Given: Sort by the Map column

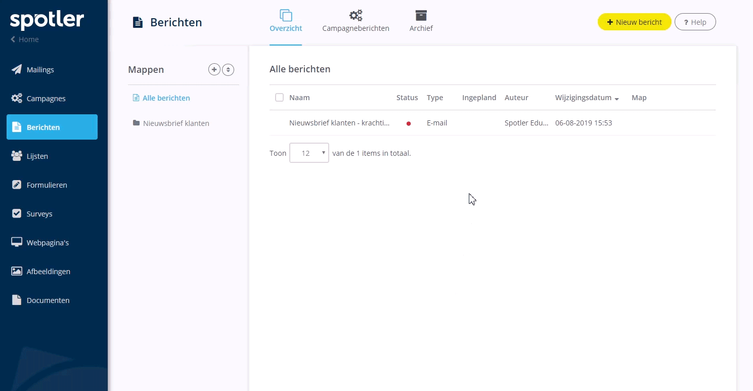Looking at the screenshot, I should coord(639,98).
